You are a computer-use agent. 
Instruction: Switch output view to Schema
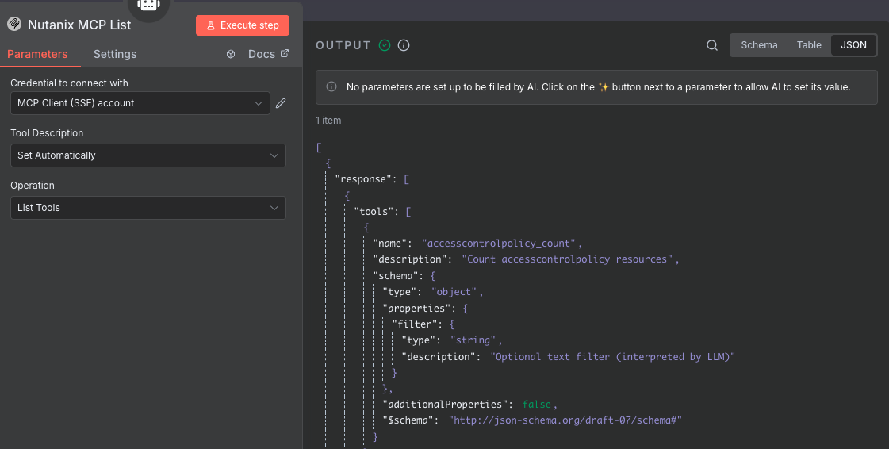tap(759, 45)
